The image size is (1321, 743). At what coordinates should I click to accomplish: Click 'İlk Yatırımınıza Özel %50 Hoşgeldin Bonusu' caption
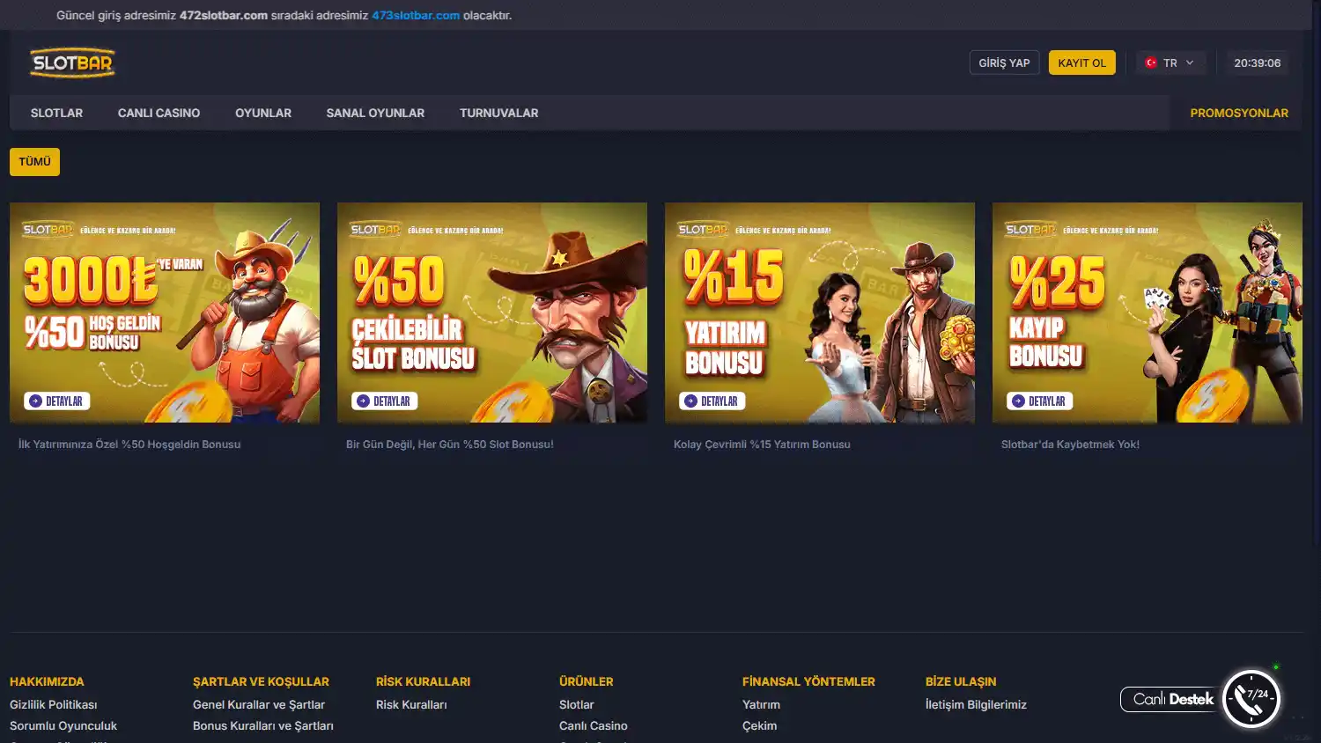tap(129, 444)
